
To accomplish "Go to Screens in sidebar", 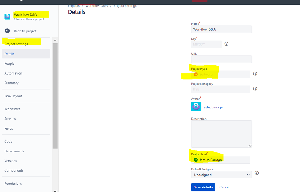I will pos(10,119).
